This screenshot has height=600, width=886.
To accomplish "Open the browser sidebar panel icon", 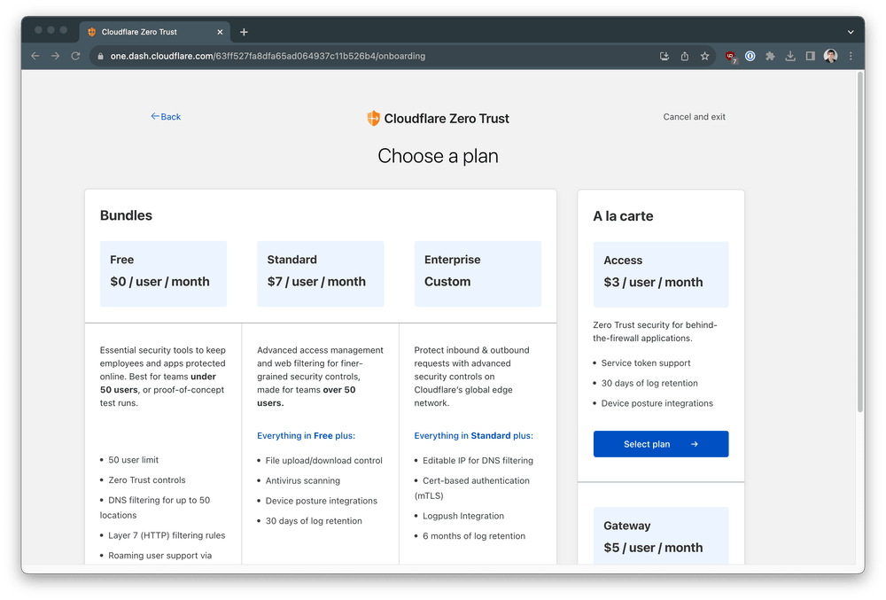I will click(809, 55).
